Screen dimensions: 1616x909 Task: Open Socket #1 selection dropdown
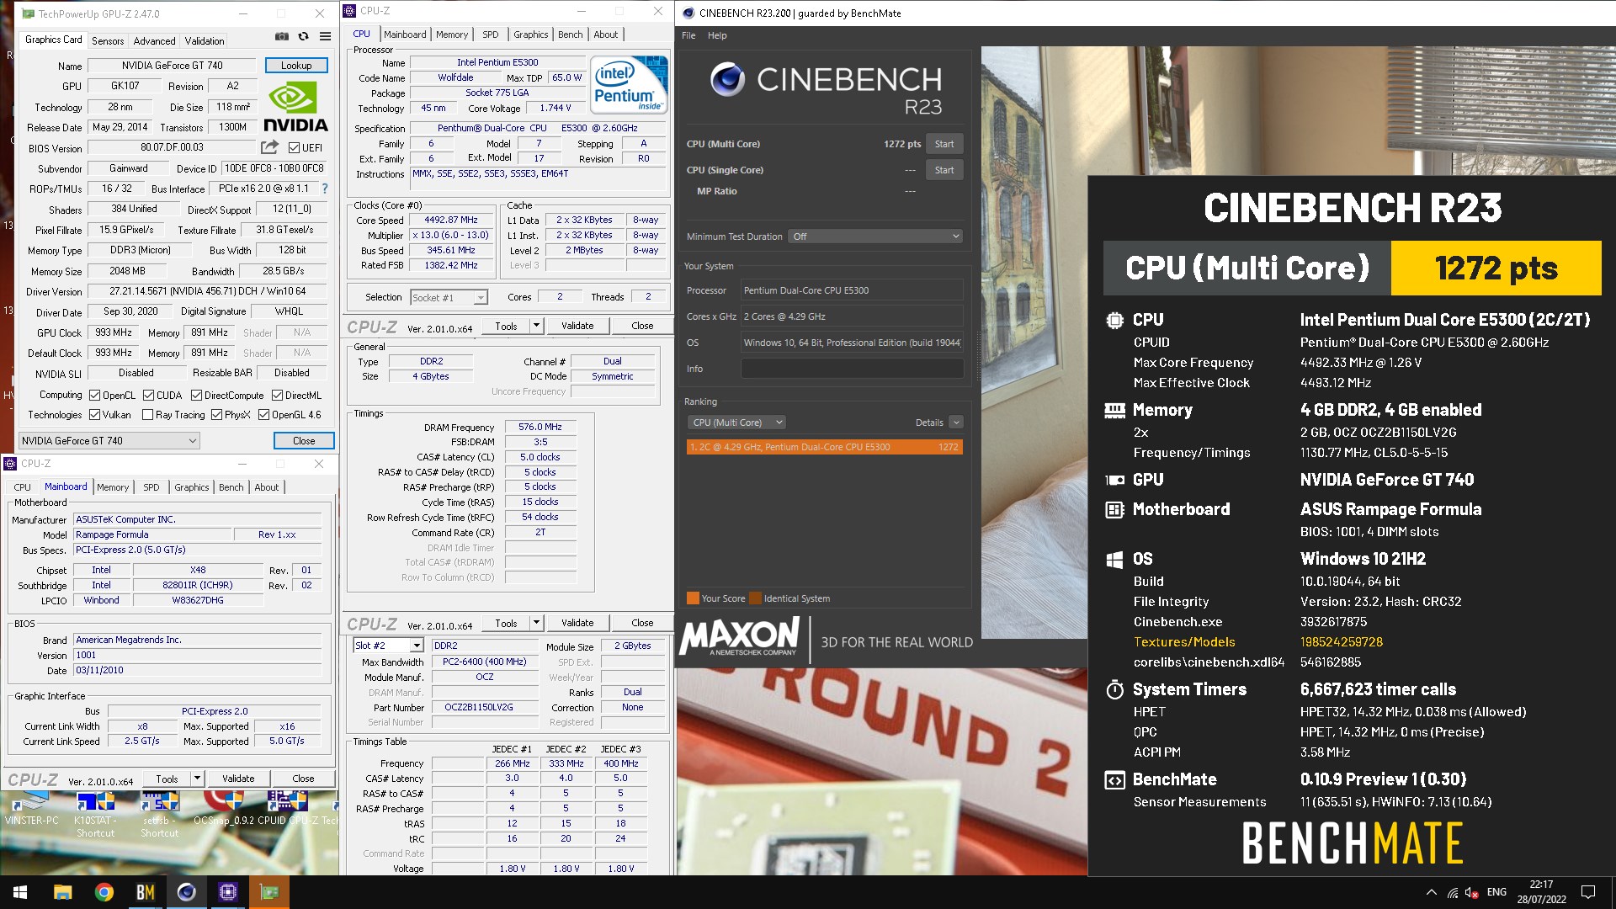click(x=449, y=297)
